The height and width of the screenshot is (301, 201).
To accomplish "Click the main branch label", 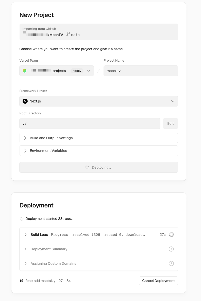I will pos(75,35).
